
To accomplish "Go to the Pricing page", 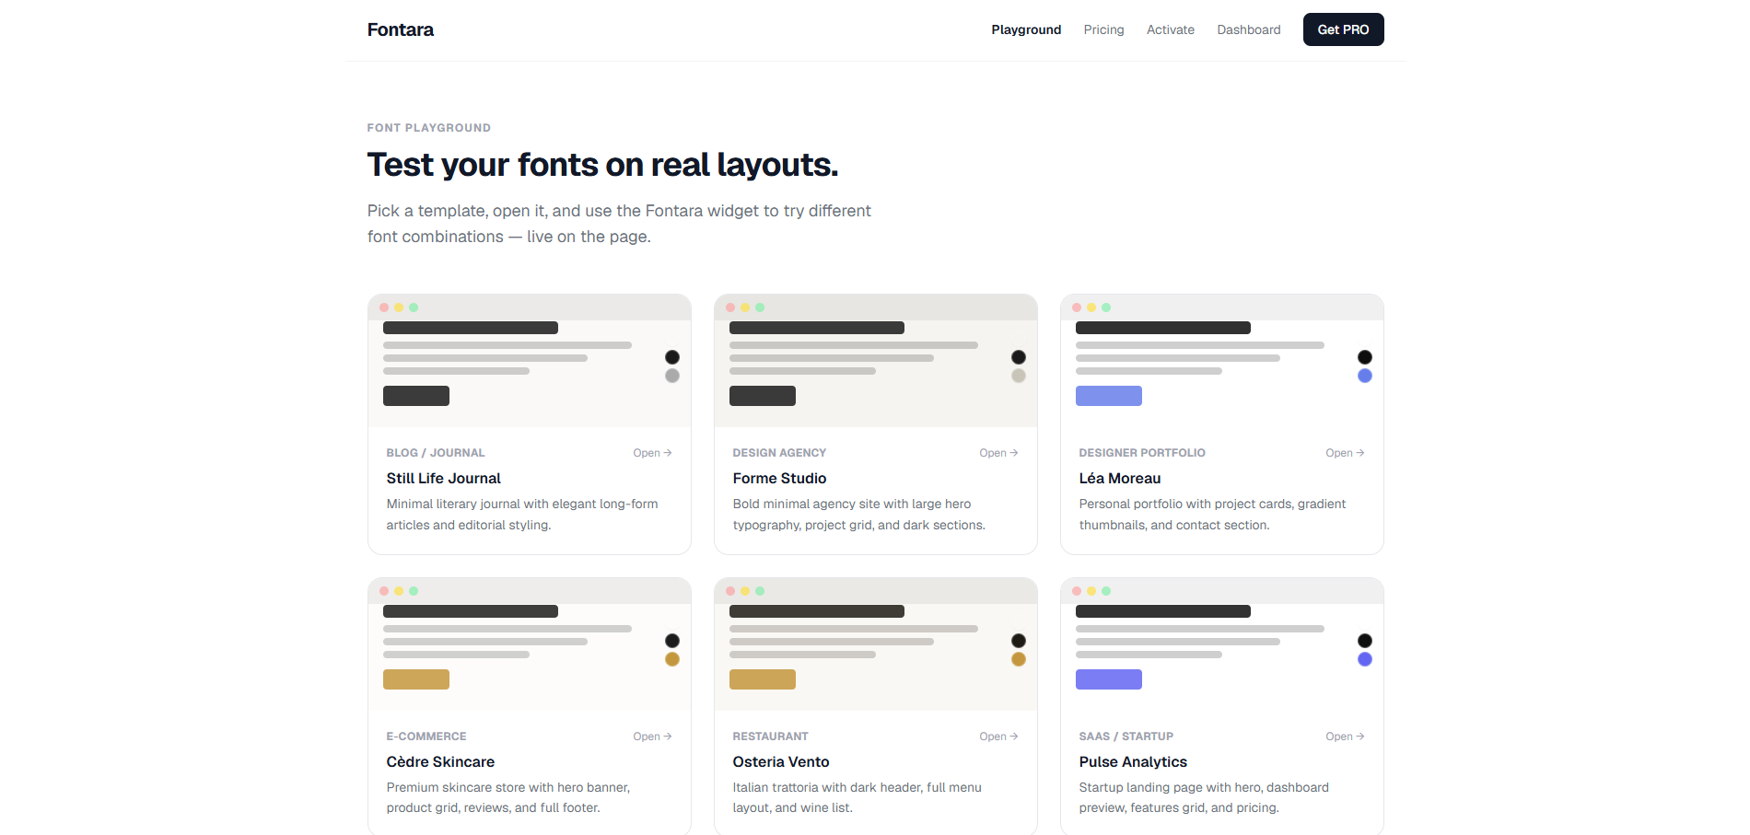I will click(x=1103, y=29).
